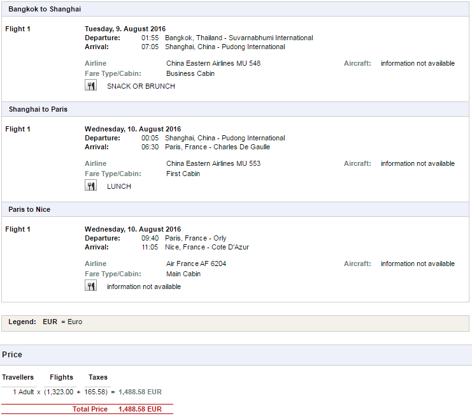Image resolution: width=472 pixels, height=416 pixels.
Task: Click arrival time 11:05
Action: click(x=150, y=247)
